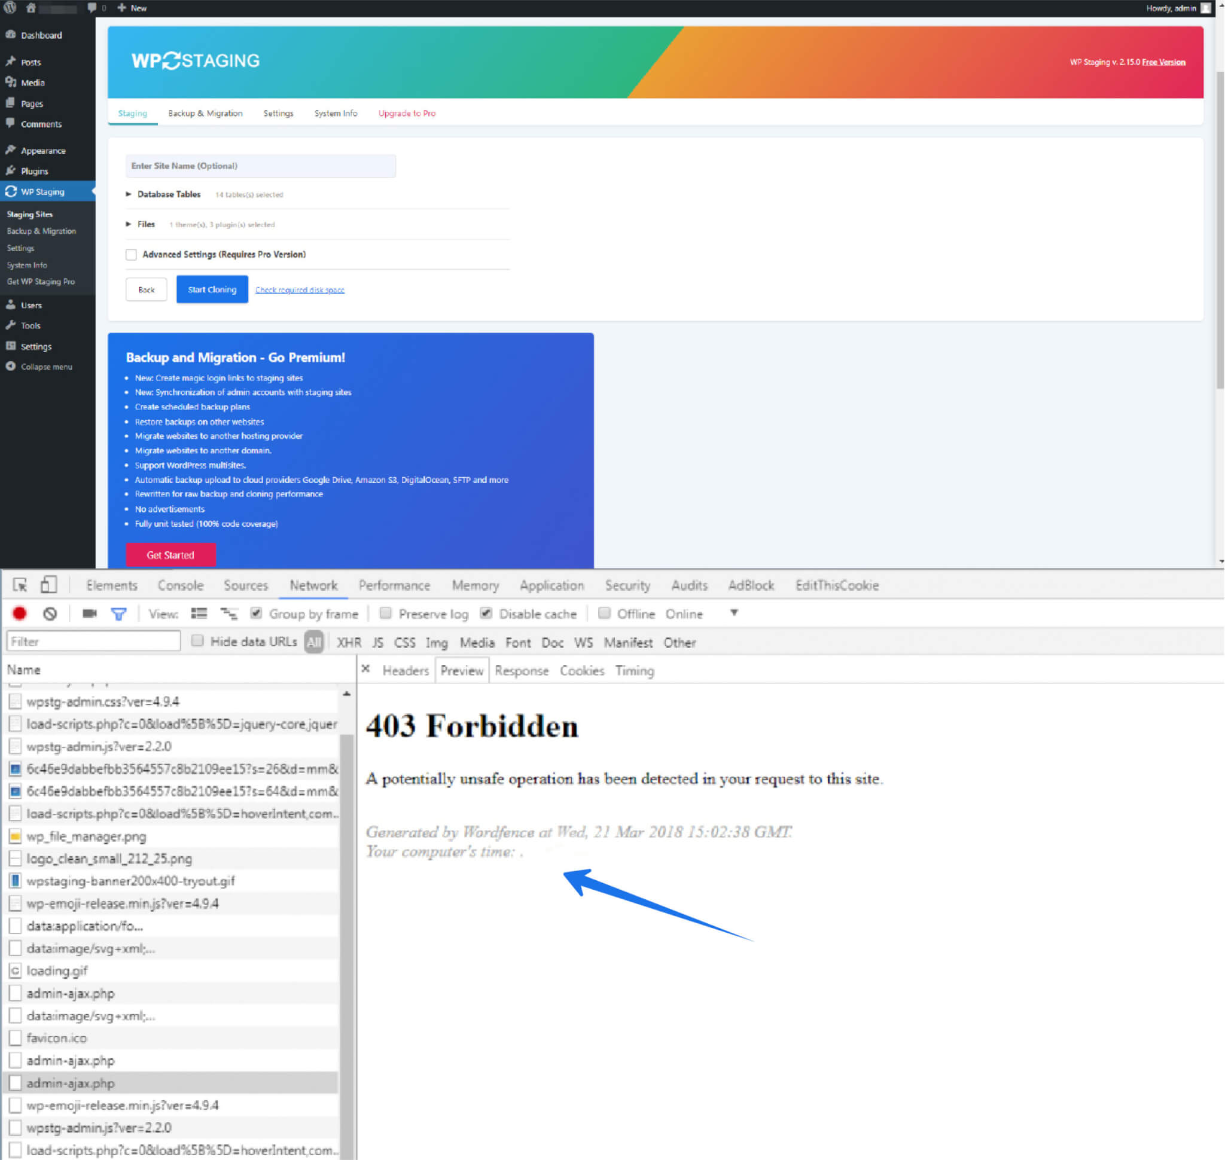Switch to the Backup & Migration tab
Image resolution: width=1225 pixels, height=1160 pixels.
[203, 112]
